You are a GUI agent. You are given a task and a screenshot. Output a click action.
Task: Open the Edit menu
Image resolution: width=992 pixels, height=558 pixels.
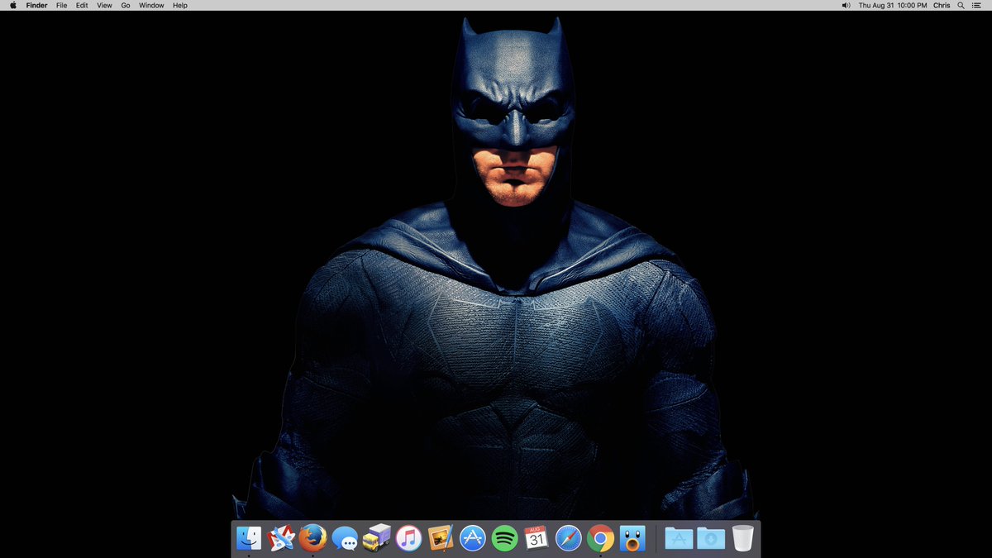[x=82, y=5]
